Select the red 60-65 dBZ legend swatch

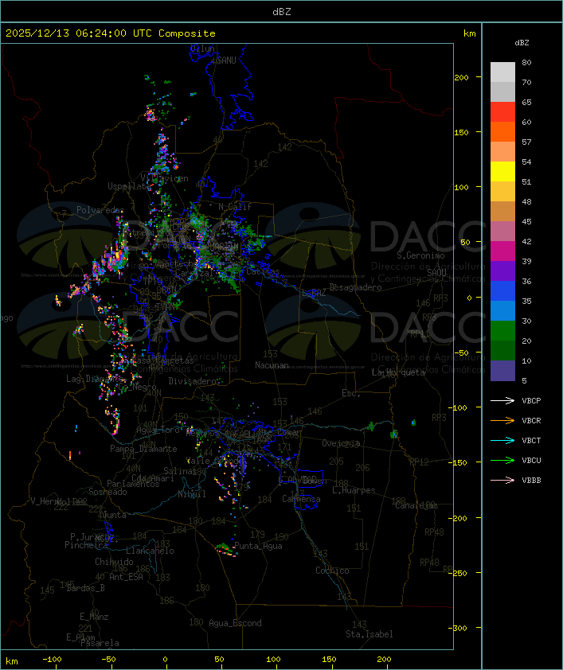click(x=502, y=112)
